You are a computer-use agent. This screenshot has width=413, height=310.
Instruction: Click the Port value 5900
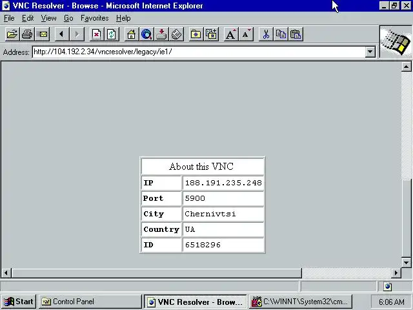point(195,198)
